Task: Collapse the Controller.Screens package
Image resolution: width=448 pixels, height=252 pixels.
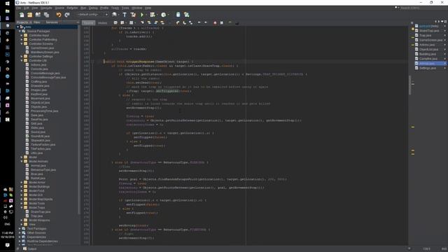Action: 22,43
